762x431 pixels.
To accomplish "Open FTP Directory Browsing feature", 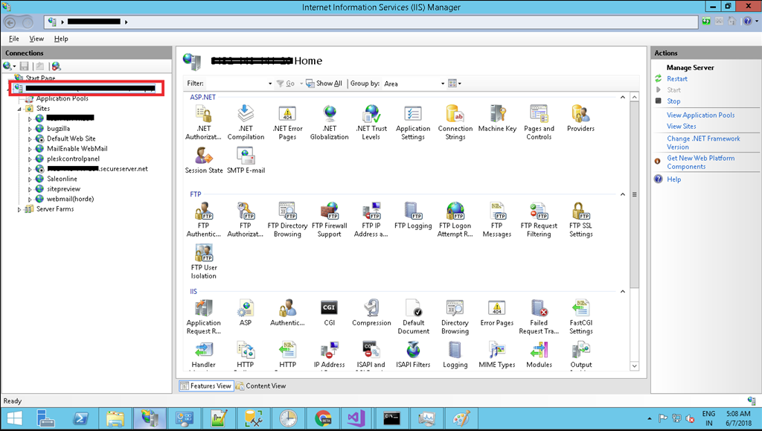I will tap(287, 220).
